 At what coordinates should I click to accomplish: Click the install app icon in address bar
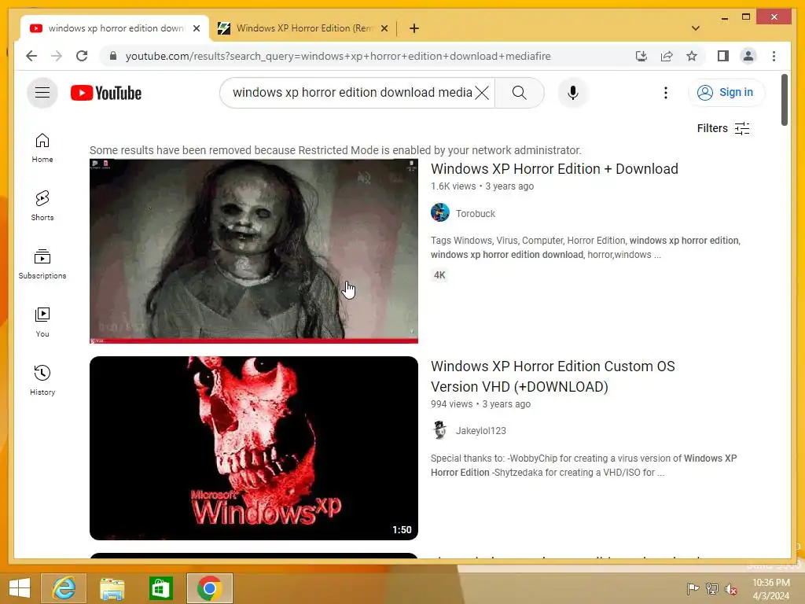coord(641,56)
